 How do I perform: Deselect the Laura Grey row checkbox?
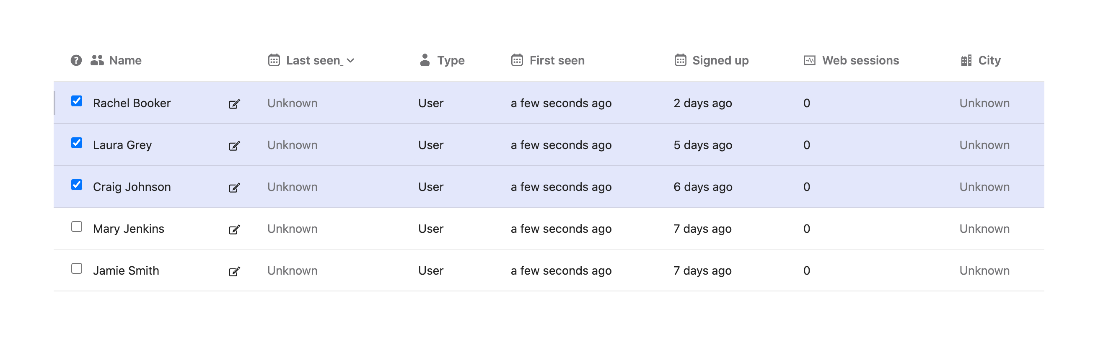click(x=77, y=143)
